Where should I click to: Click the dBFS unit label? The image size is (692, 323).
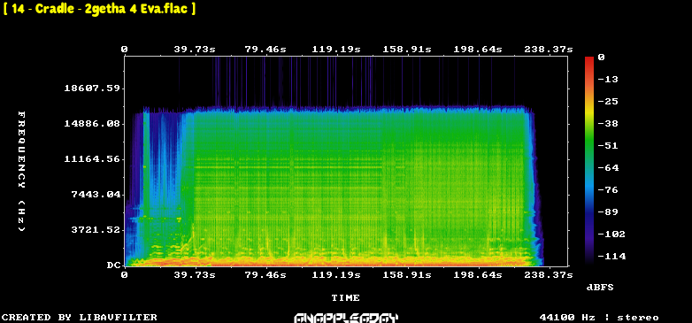click(x=600, y=288)
